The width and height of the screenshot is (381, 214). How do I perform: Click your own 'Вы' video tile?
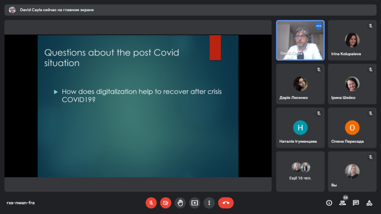[352, 171]
